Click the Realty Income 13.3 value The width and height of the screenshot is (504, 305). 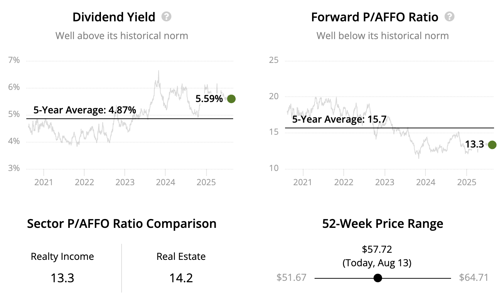[x=62, y=278]
